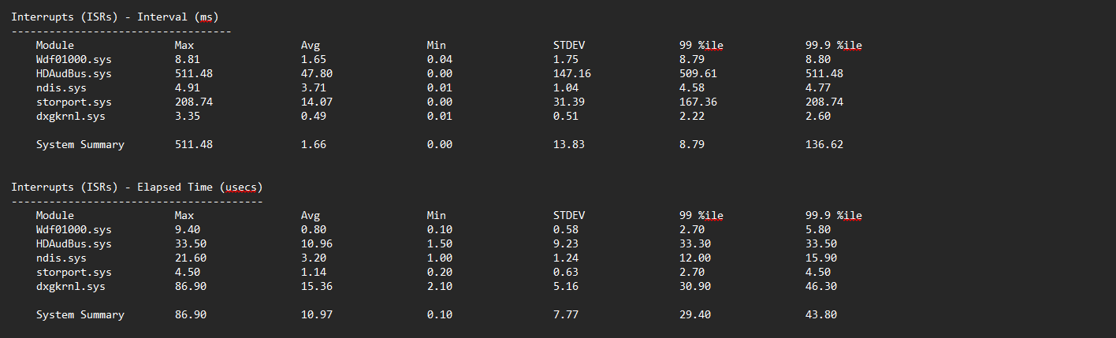The image size is (1116, 338).
Task: Click ndis.sys in the Interval table
Action: pyautogui.click(x=61, y=87)
